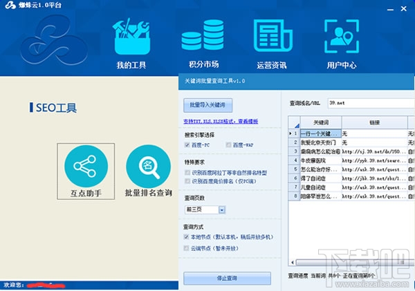Click the 关键词 column header

(x=321, y=122)
